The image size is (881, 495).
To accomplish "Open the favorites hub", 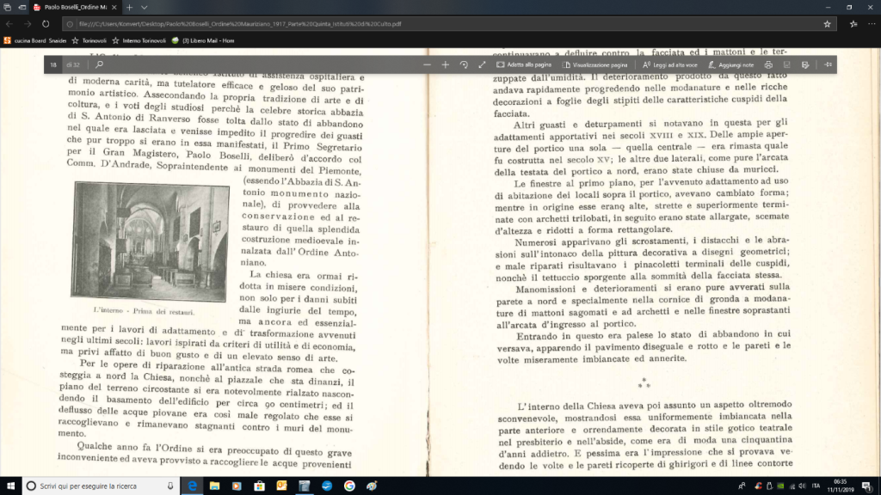I will [x=853, y=24].
